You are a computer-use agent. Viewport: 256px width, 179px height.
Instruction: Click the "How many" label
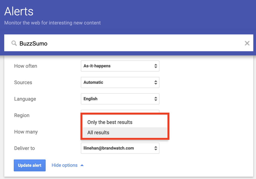(26, 132)
